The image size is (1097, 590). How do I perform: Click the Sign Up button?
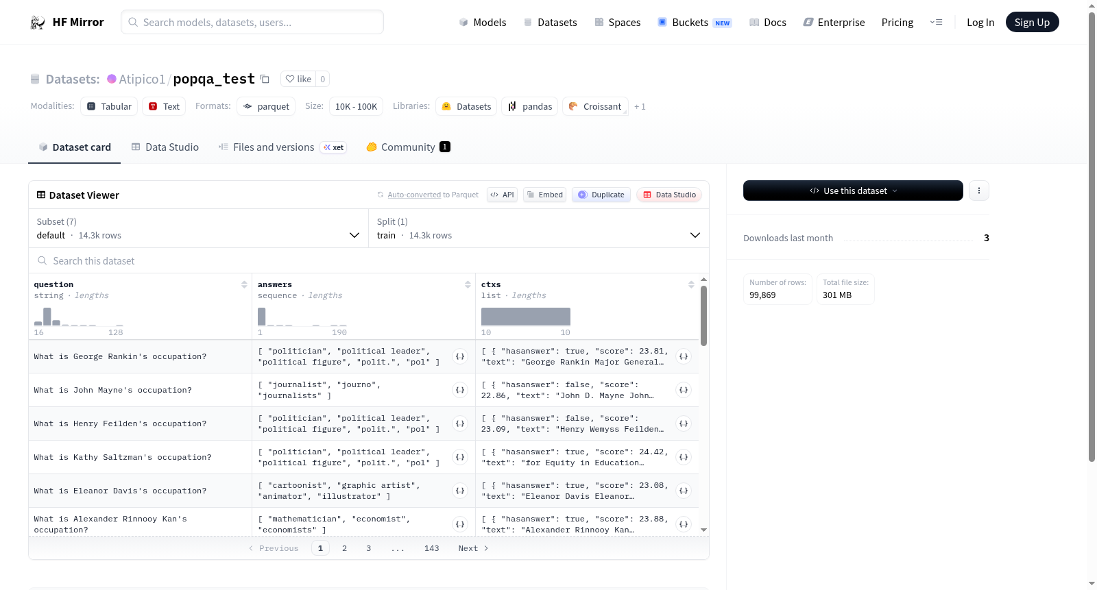1032,22
